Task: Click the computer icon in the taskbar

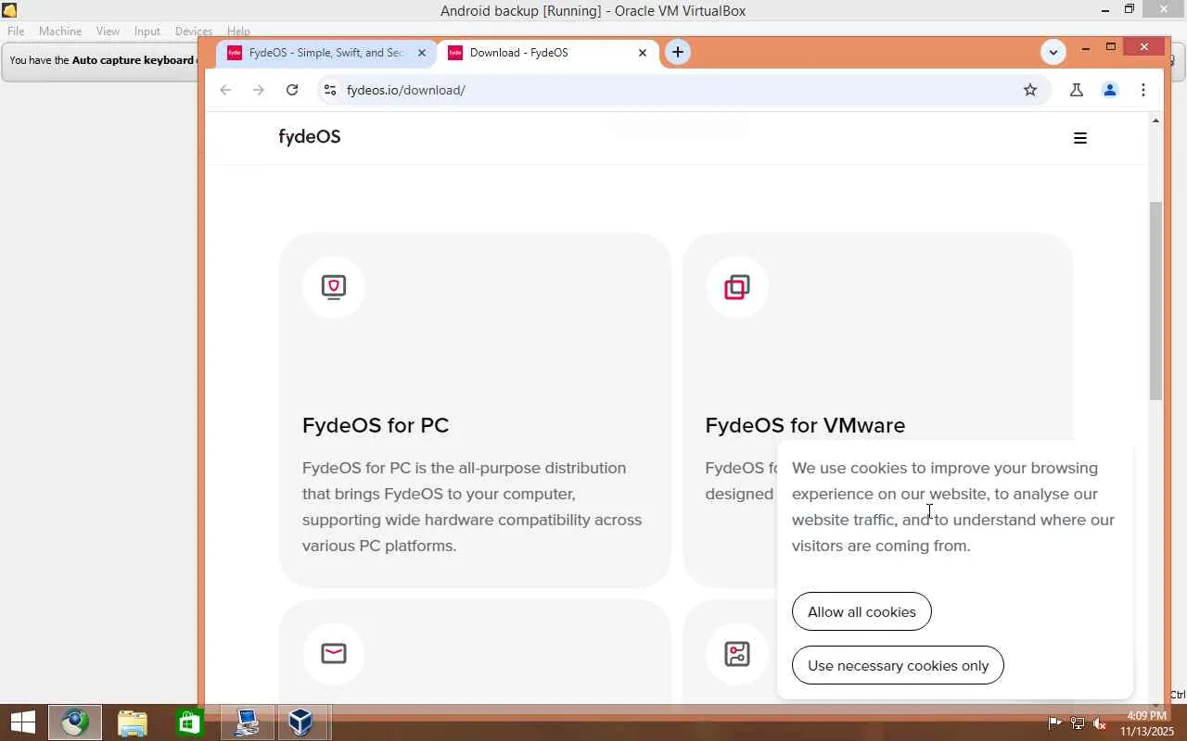Action: [x=246, y=722]
